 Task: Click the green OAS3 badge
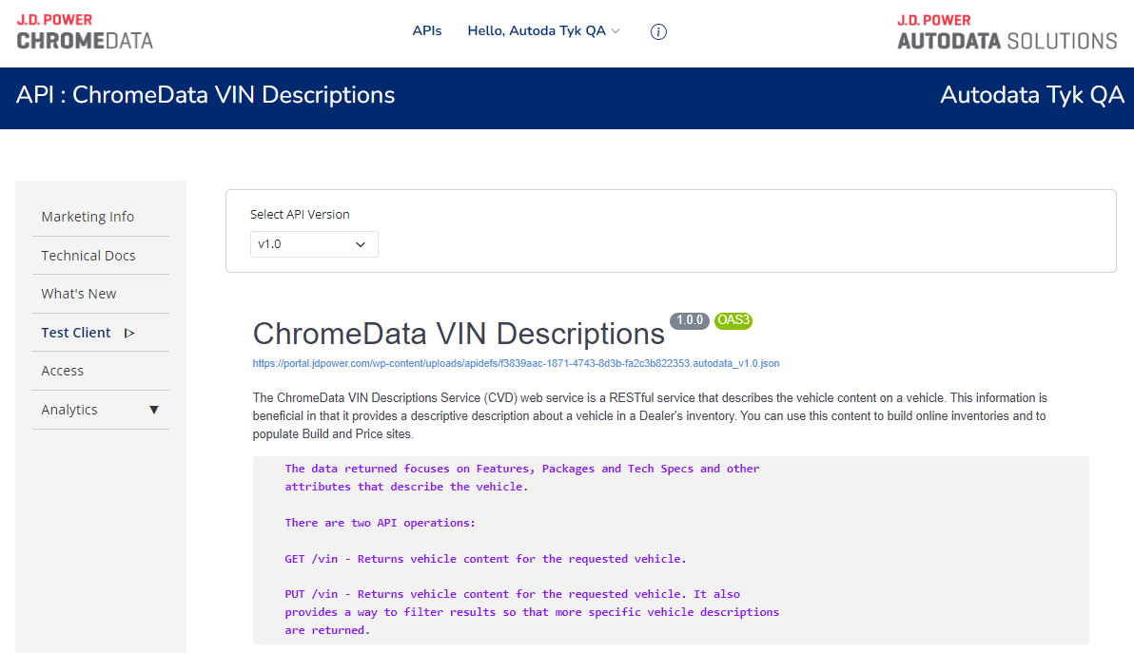tap(733, 320)
